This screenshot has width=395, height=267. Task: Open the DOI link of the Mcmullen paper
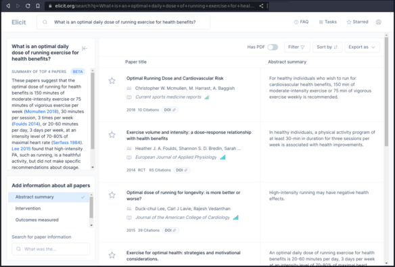[170, 110]
